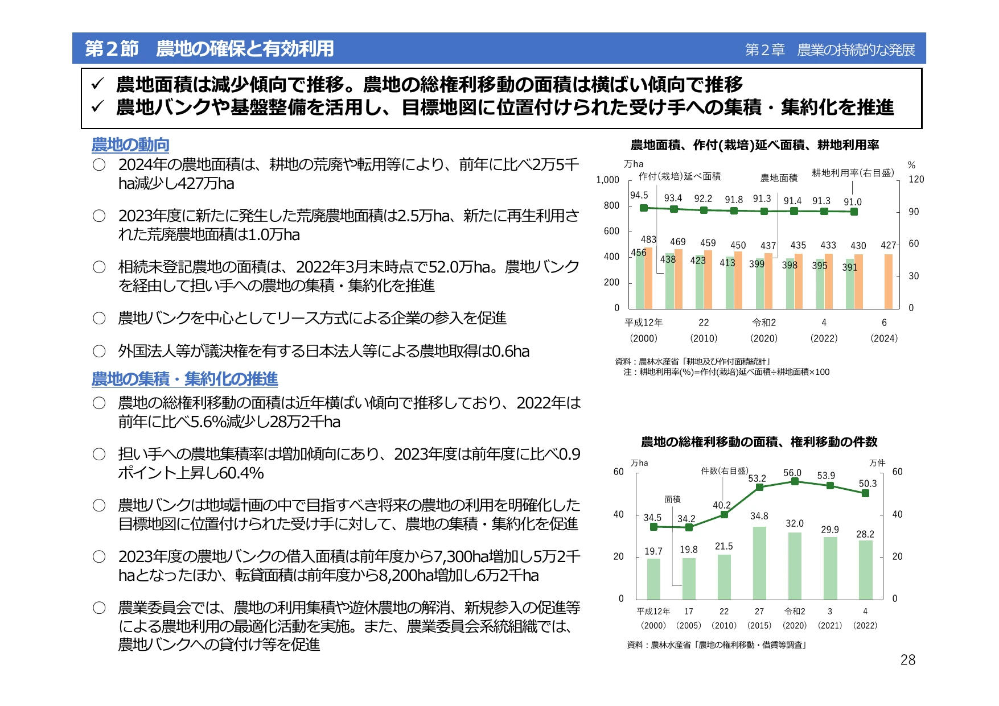This screenshot has width=999, height=706.
Task: Select source note 農地の権利移動・借賃等調査
Action: click(717, 645)
